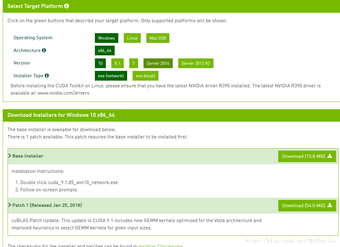Click the Architecture label text
The width and height of the screenshot is (340, 247).
[x=27, y=50]
